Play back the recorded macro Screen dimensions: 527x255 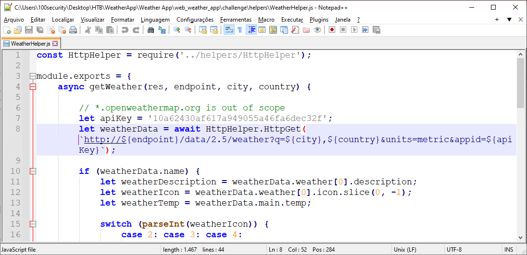coord(353,30)
